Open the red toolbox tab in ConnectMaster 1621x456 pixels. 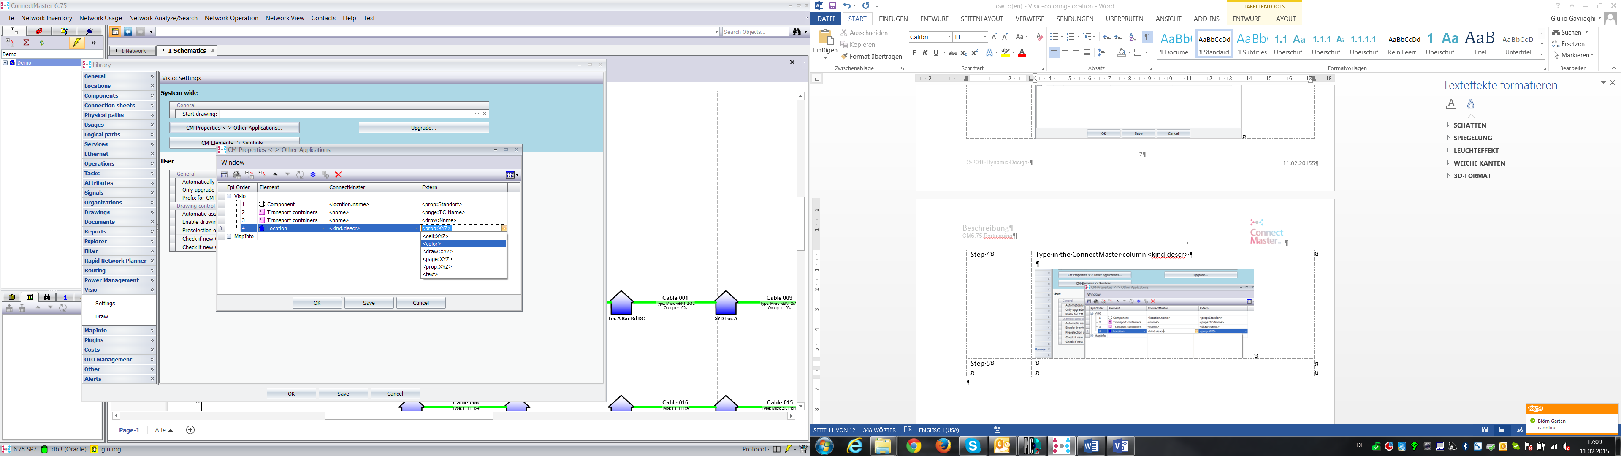pos(39,31)
